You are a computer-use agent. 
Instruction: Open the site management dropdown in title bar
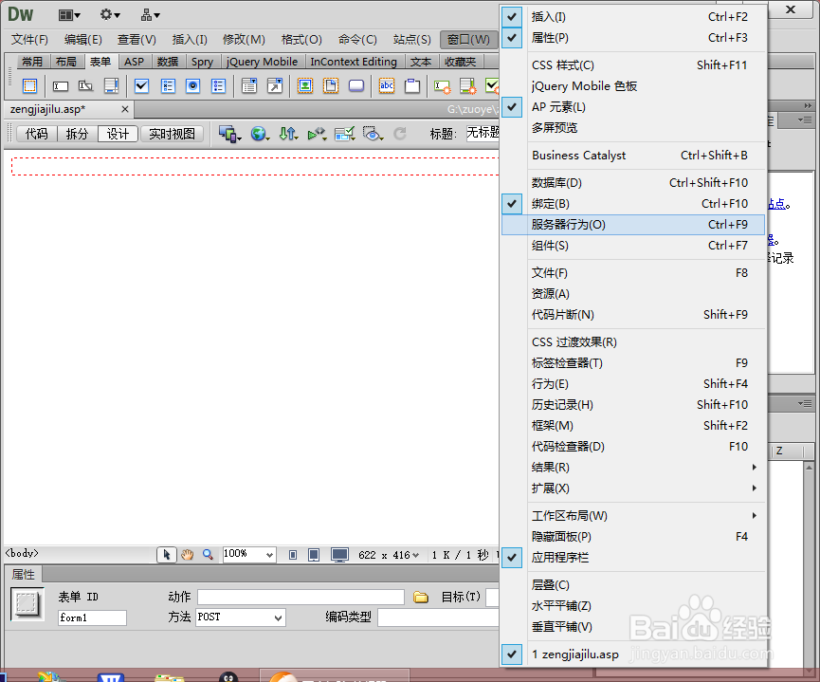[x=150, y=15]
